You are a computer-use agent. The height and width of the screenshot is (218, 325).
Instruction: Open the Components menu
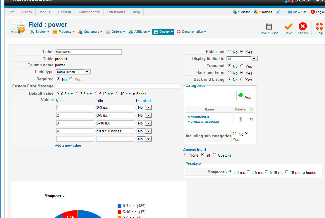coord(89,12)
